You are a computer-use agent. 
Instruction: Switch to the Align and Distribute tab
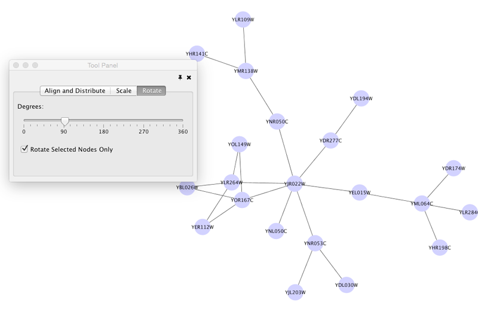click(75, 91)
